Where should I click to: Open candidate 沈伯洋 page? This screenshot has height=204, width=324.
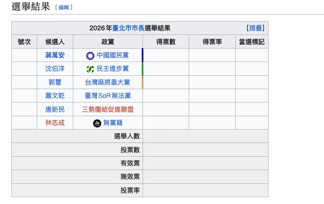click(x=55, y=68)
